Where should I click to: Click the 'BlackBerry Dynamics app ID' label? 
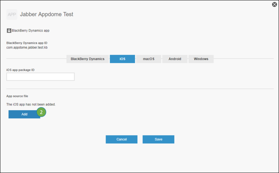pos(27,43)
